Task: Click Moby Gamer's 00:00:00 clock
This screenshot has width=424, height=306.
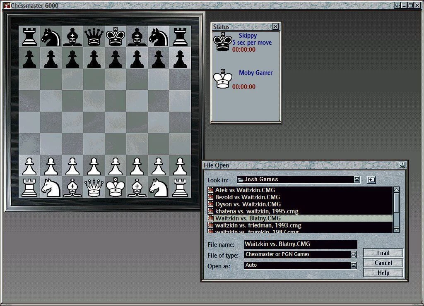Action: 243,87
